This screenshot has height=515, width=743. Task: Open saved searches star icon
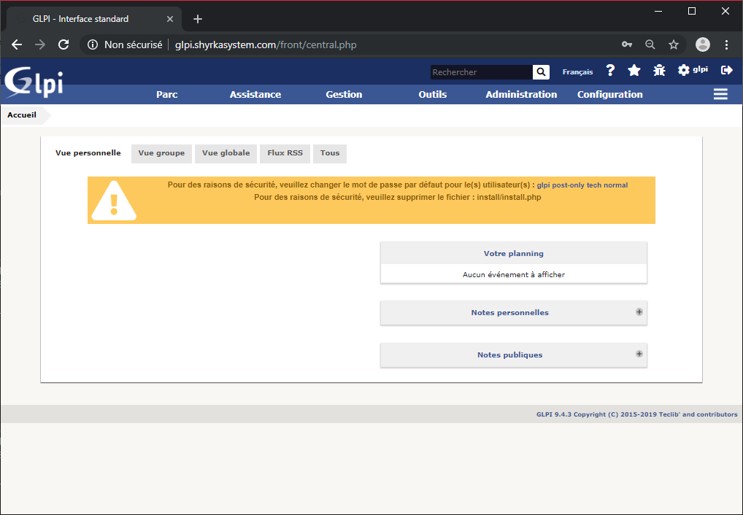pyautogui.click(x=634, y=71)
